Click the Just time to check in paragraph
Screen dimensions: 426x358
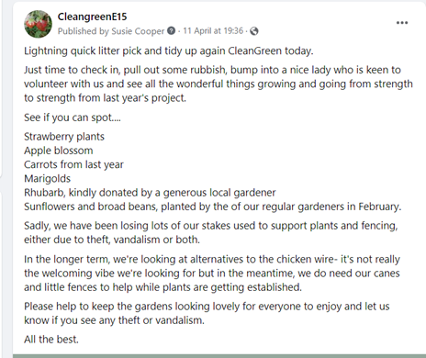[x=219, y=84]
